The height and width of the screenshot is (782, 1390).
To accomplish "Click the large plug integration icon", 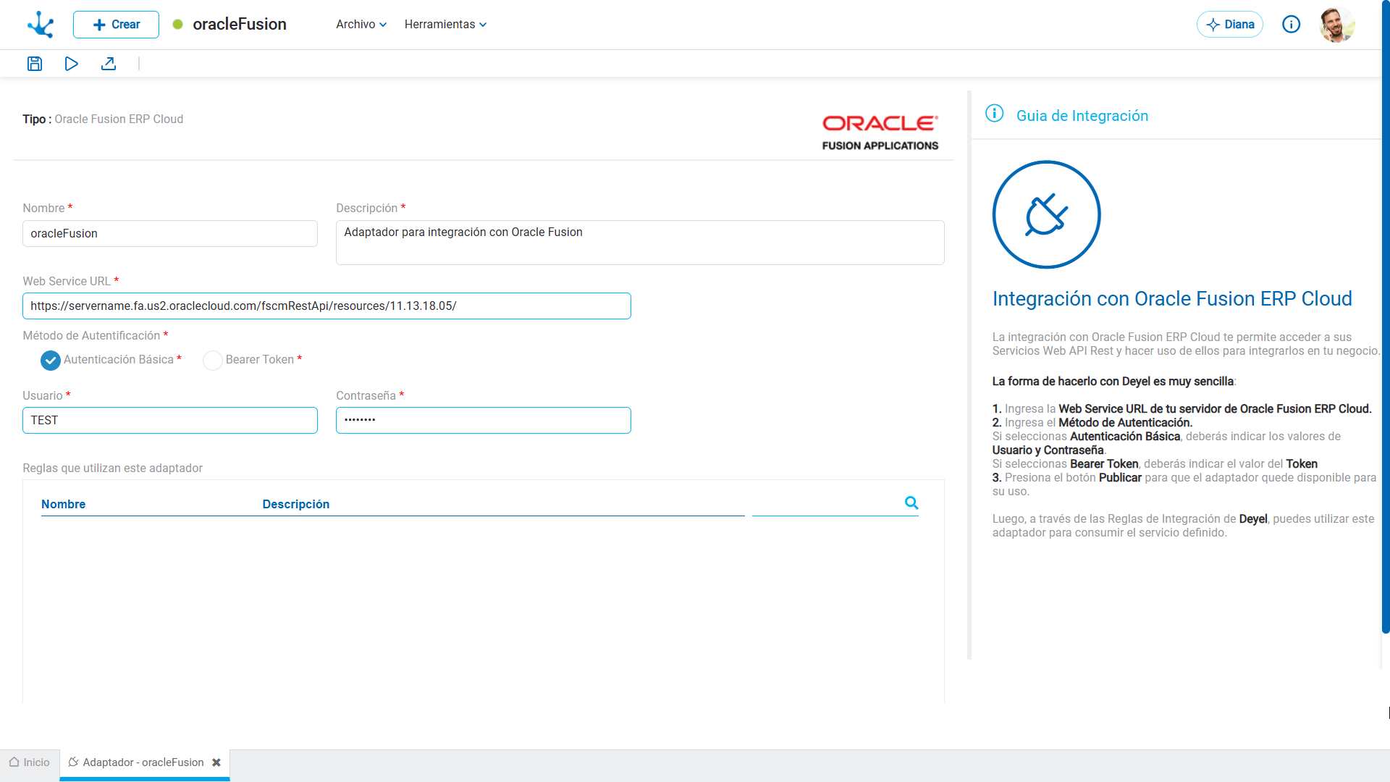I will point(1046,214).
